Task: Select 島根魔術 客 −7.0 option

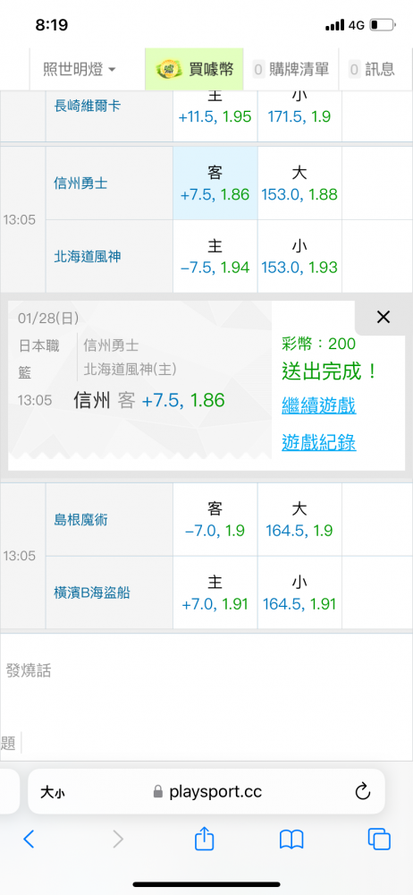Action: click(x=215, y=519)
